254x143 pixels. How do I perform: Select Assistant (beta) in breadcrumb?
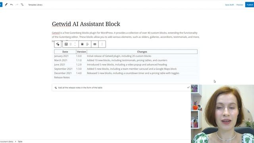[7, 141]
